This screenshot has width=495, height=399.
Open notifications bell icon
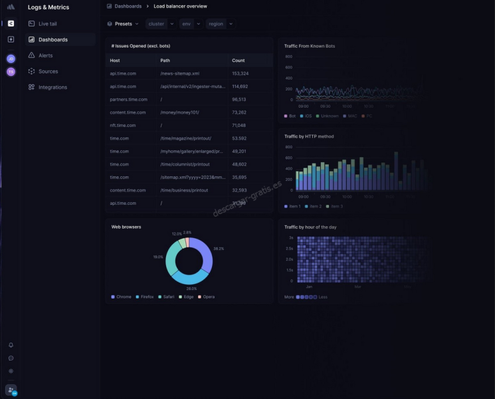[x=11, y=345]
